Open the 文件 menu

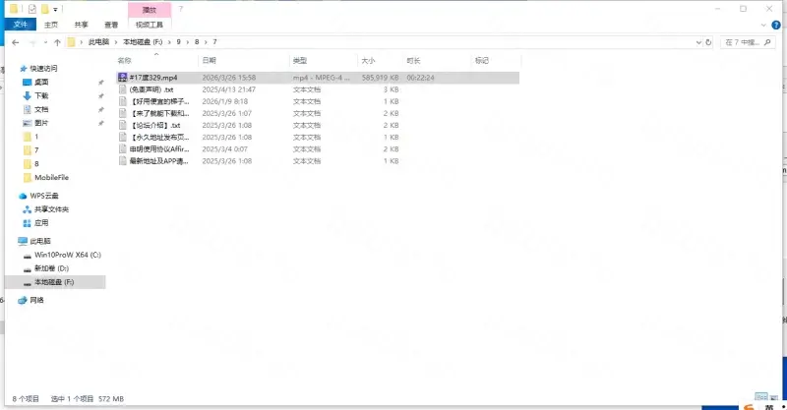point(19,25)
